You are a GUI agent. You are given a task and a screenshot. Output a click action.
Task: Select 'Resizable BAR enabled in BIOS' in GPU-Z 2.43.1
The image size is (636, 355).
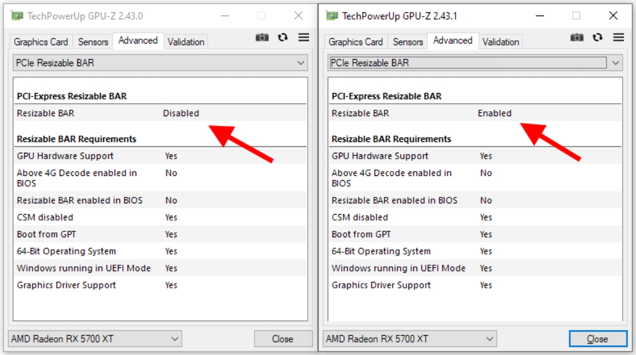coord(475,200)
